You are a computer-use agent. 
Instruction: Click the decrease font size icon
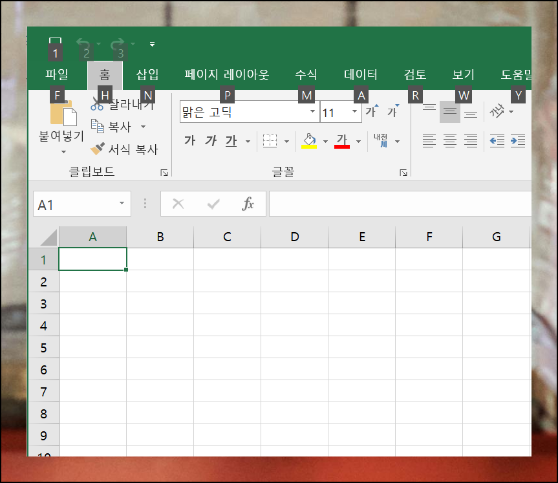(x=393, y=111)
